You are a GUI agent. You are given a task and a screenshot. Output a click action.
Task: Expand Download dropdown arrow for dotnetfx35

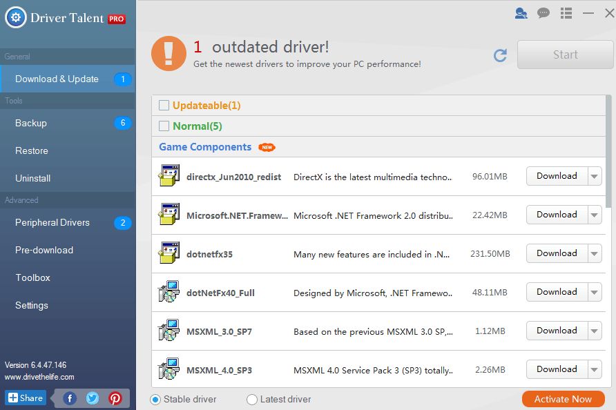click(x=595, y=254)
